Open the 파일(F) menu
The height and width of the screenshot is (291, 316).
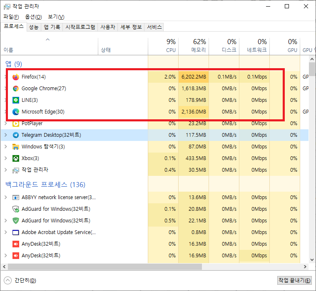tap(11, 17)
